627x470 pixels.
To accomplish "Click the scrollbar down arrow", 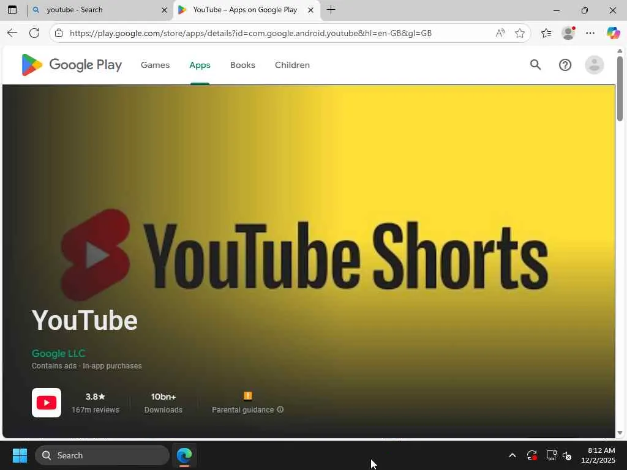I will [x=620, y=433].
